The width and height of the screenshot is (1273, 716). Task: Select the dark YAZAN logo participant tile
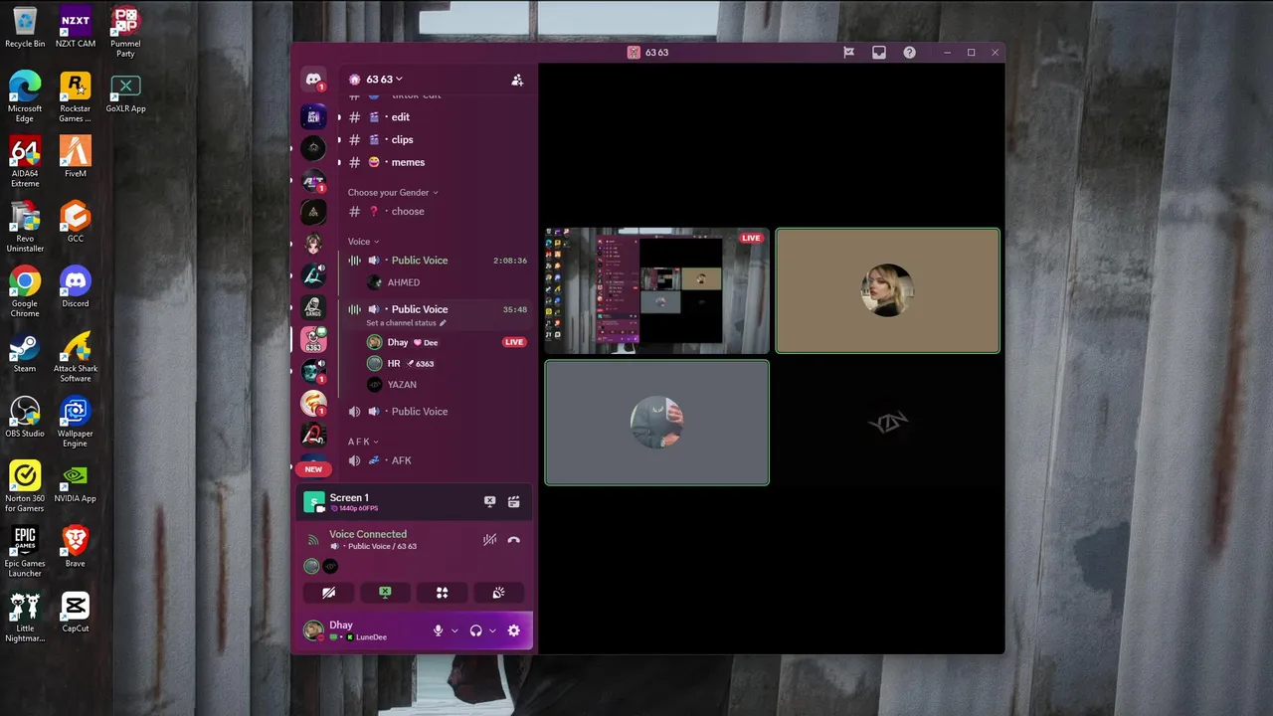click(888, 423)
